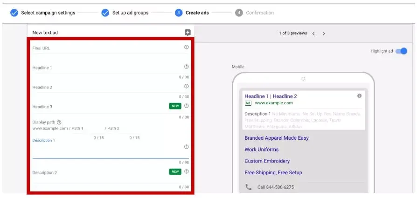
Task: Click Branded Apparel Made Easy sitelink
Action: pos(277,138)
